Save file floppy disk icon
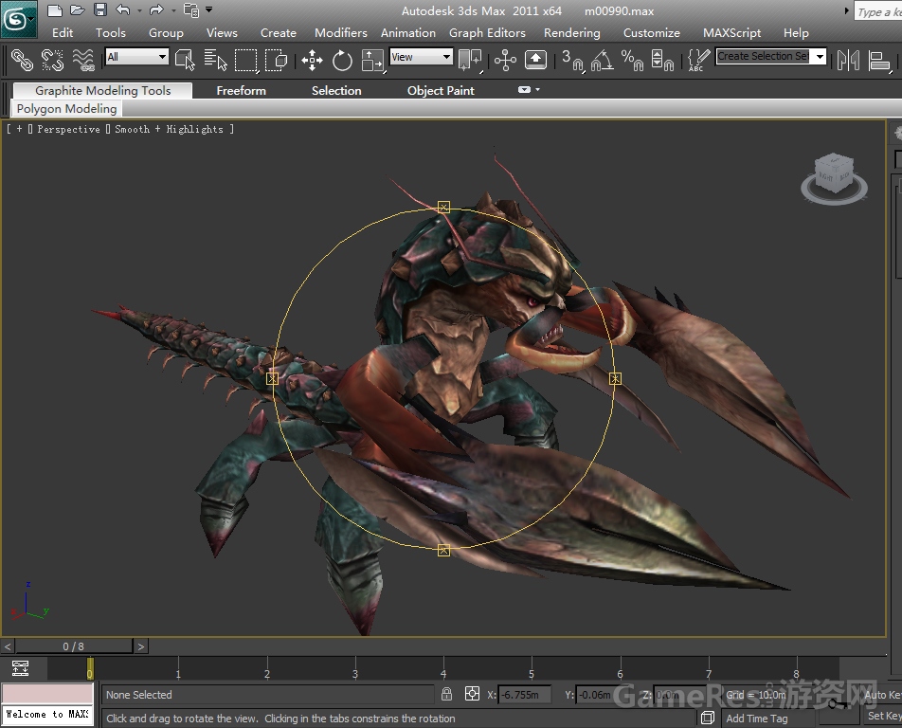The height and width of the screenshot is (728, 902). pyautogui.click(x=100, y=9)
